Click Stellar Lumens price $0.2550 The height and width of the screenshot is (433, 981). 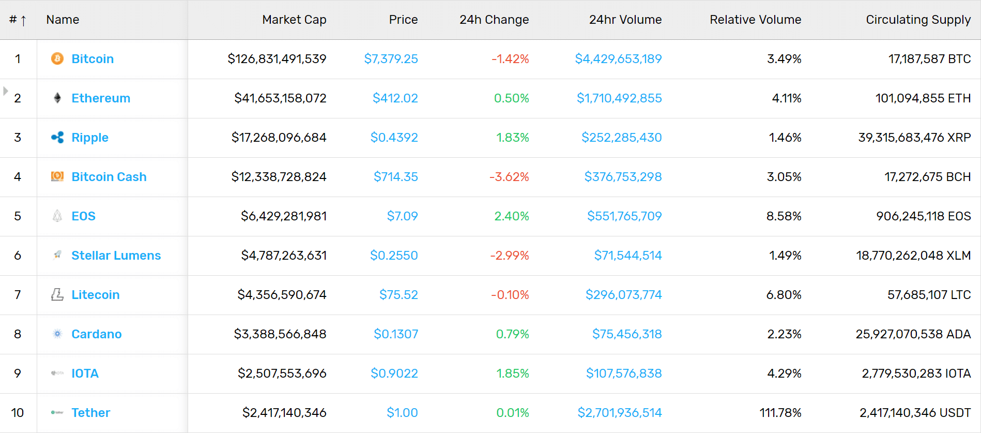point(394,256)
